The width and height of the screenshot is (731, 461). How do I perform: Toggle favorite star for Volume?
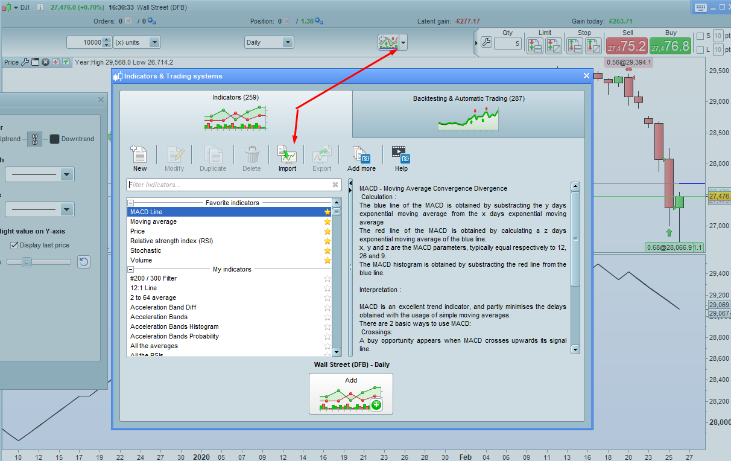[x=328, y=260]
